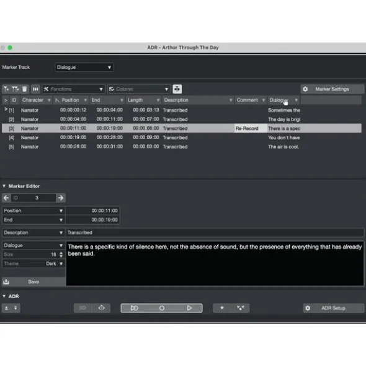The width and height of the screenshot is (366, 367).
Task: Delete marker using the trash icon
Action: click(25, 89)
